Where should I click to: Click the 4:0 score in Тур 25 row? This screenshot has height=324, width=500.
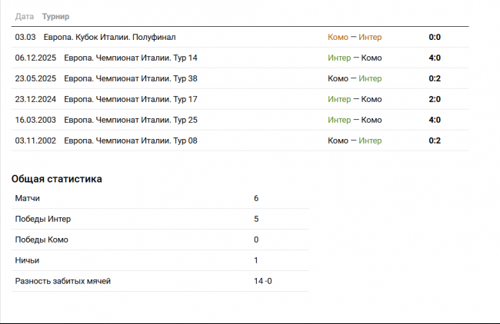pos(435,120)
